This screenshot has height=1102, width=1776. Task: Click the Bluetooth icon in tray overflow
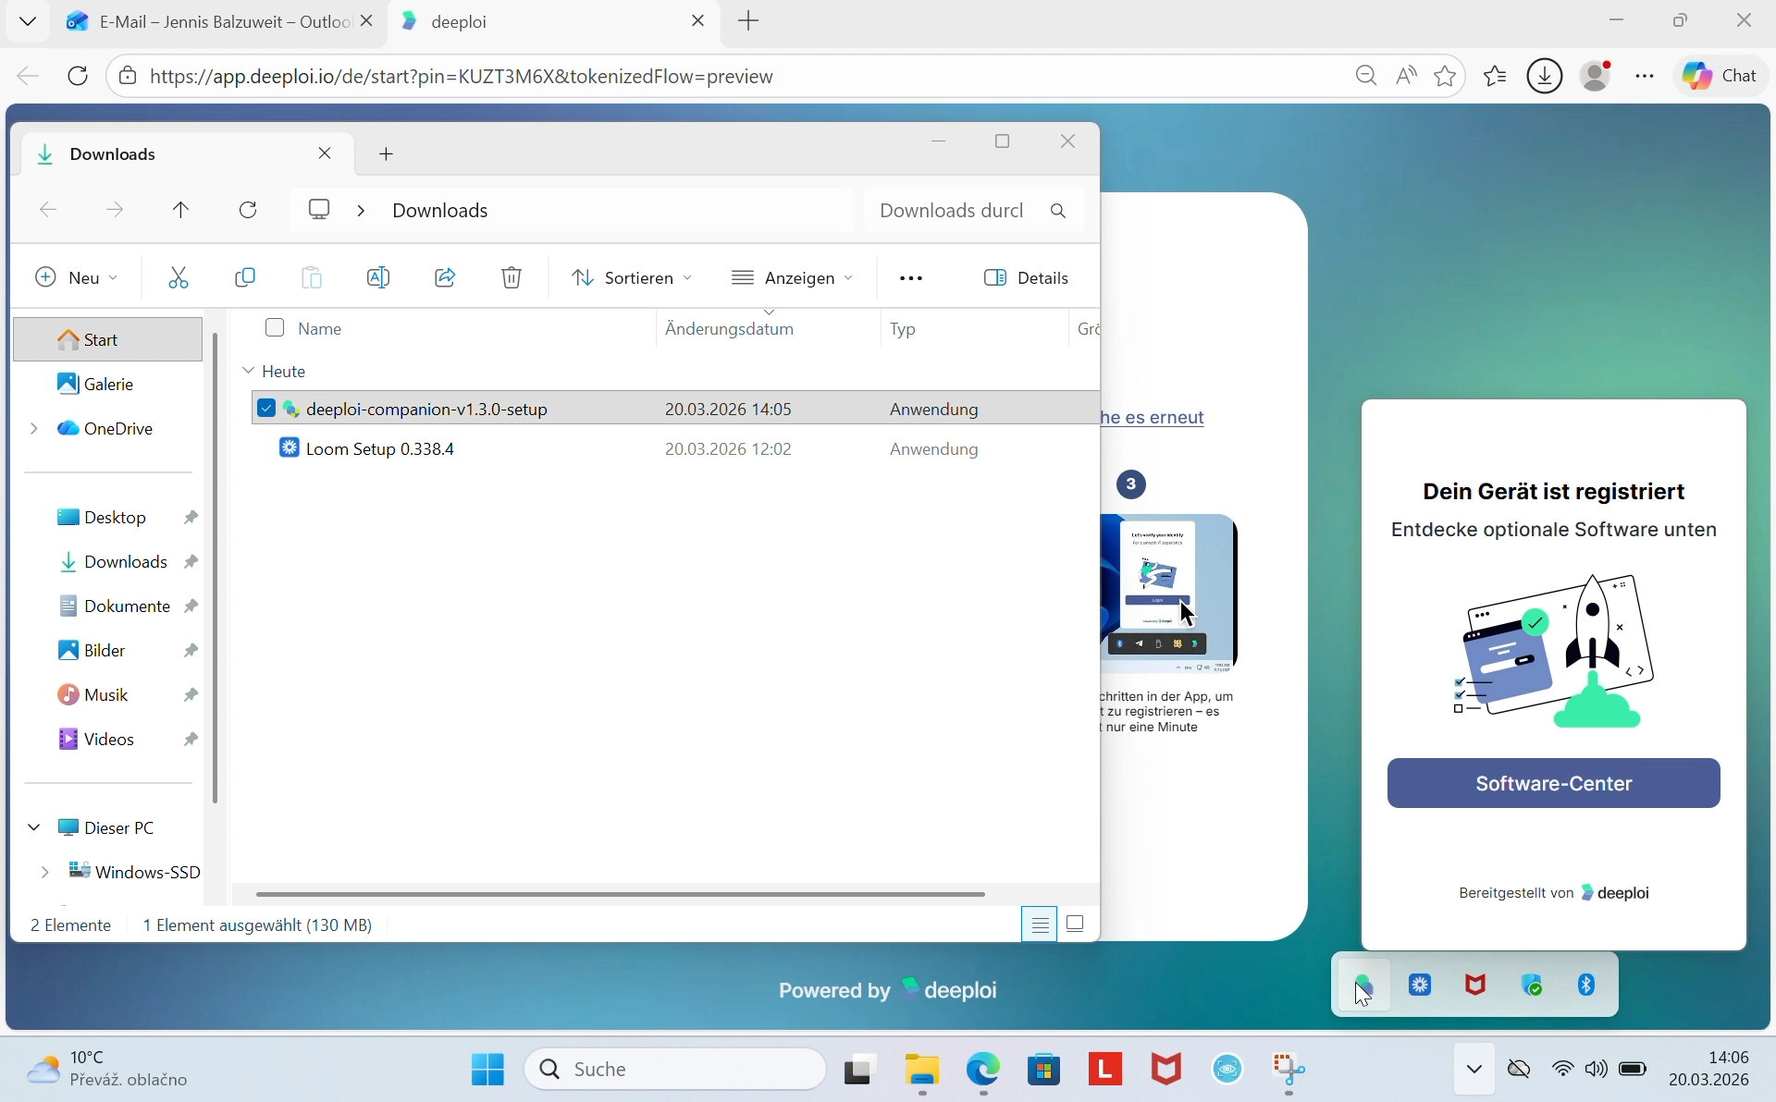pos(1586,986)
